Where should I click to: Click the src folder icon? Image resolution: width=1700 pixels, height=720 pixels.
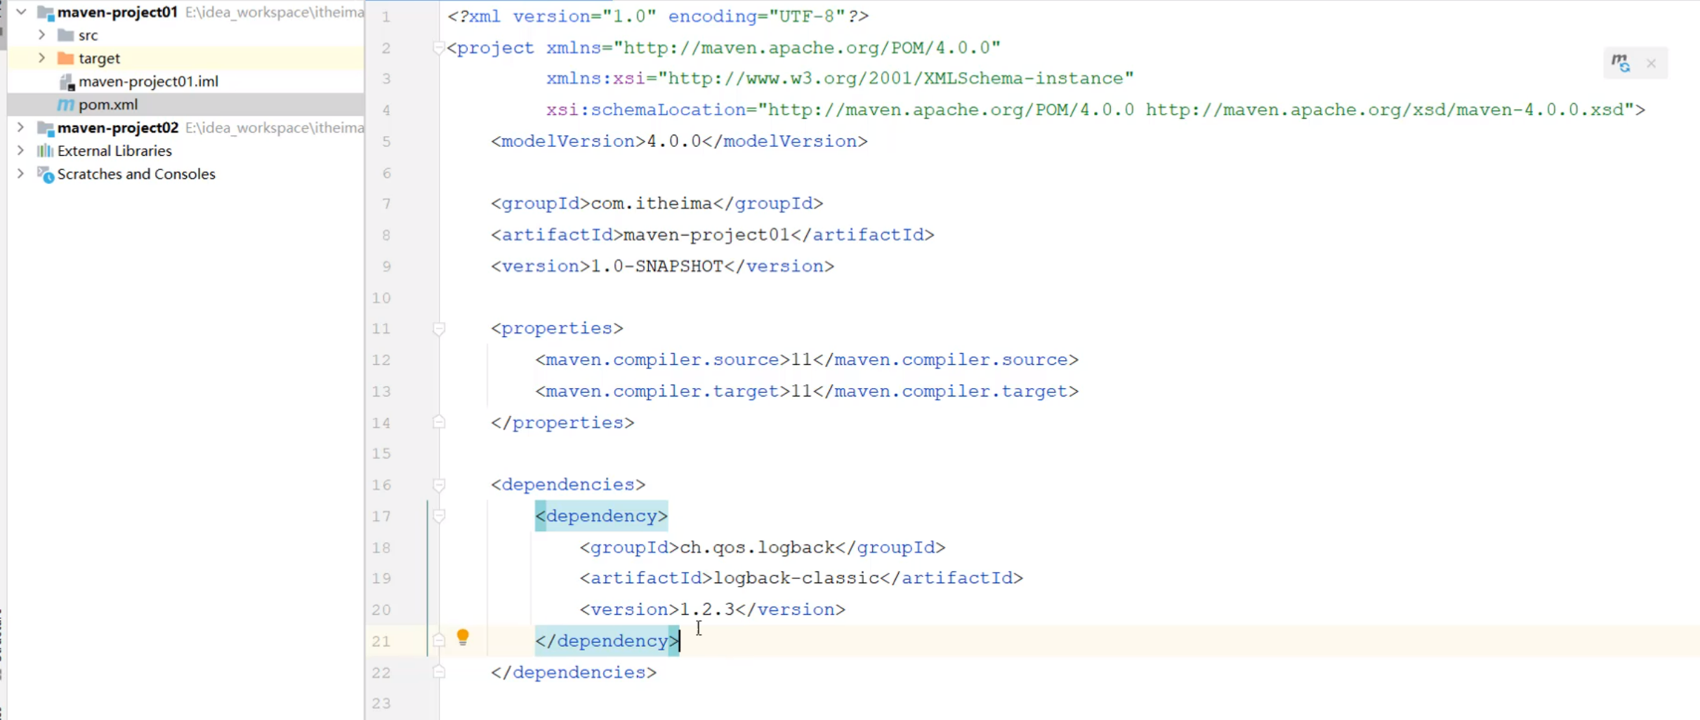tap(65, 34)
